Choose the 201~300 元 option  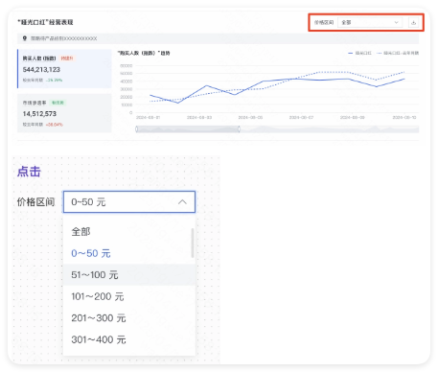coord(129,318)
